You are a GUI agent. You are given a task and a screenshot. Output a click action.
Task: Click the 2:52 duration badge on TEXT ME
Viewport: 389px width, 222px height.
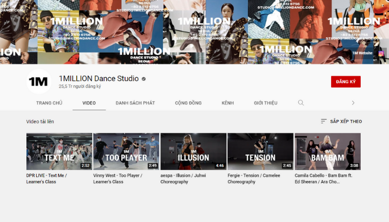[86, 166]
